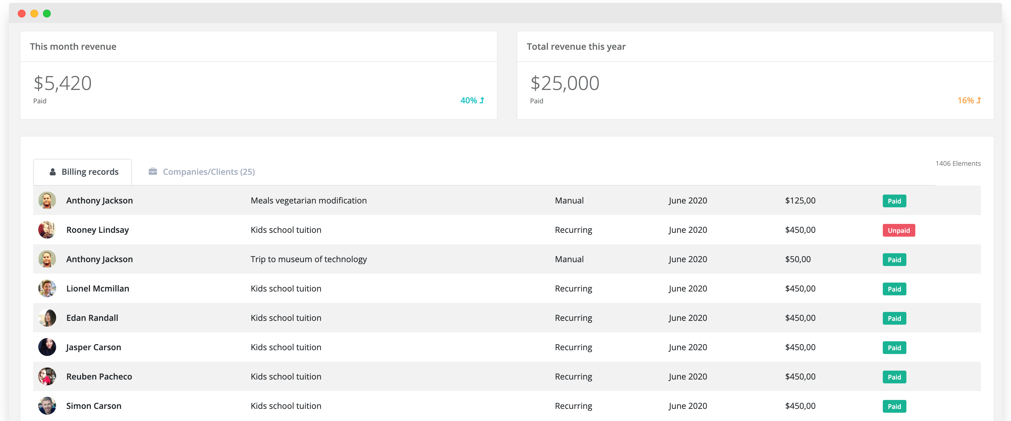Switch to Companies/Clients (25) tab

point(201,172)
